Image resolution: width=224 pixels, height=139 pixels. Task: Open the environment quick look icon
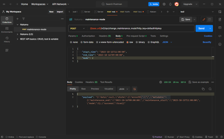220,11
